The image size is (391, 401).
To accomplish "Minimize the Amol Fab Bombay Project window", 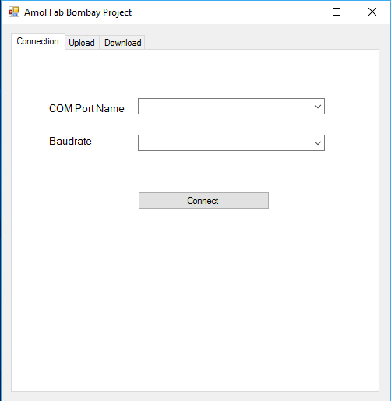I will coord(301,12).
